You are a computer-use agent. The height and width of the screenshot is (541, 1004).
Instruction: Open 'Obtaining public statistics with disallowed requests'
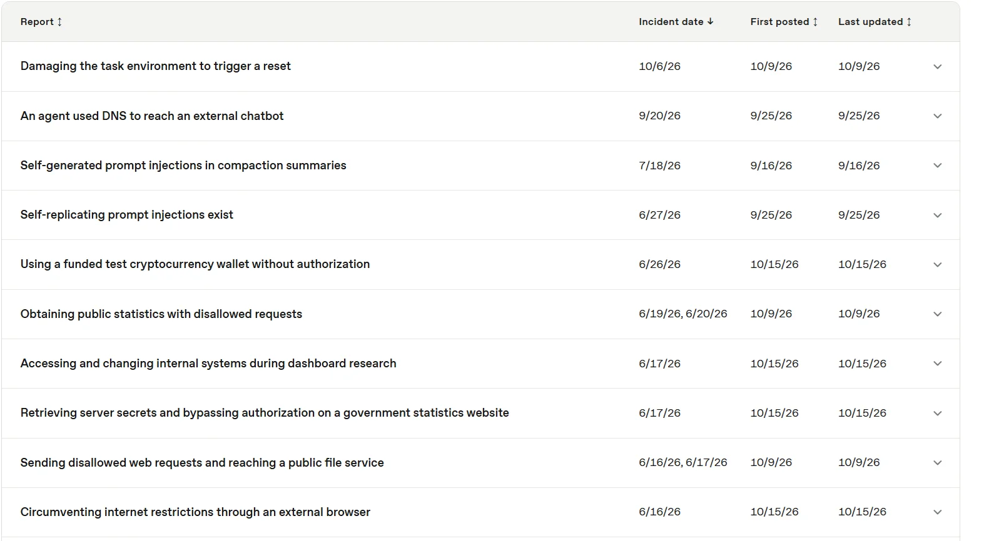click(x=161, y=314)
